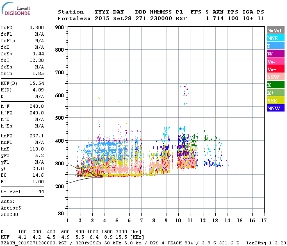Select the X- dark green legend swatch
The width and height of the screenshot is (287, 246).
[276, 85]
